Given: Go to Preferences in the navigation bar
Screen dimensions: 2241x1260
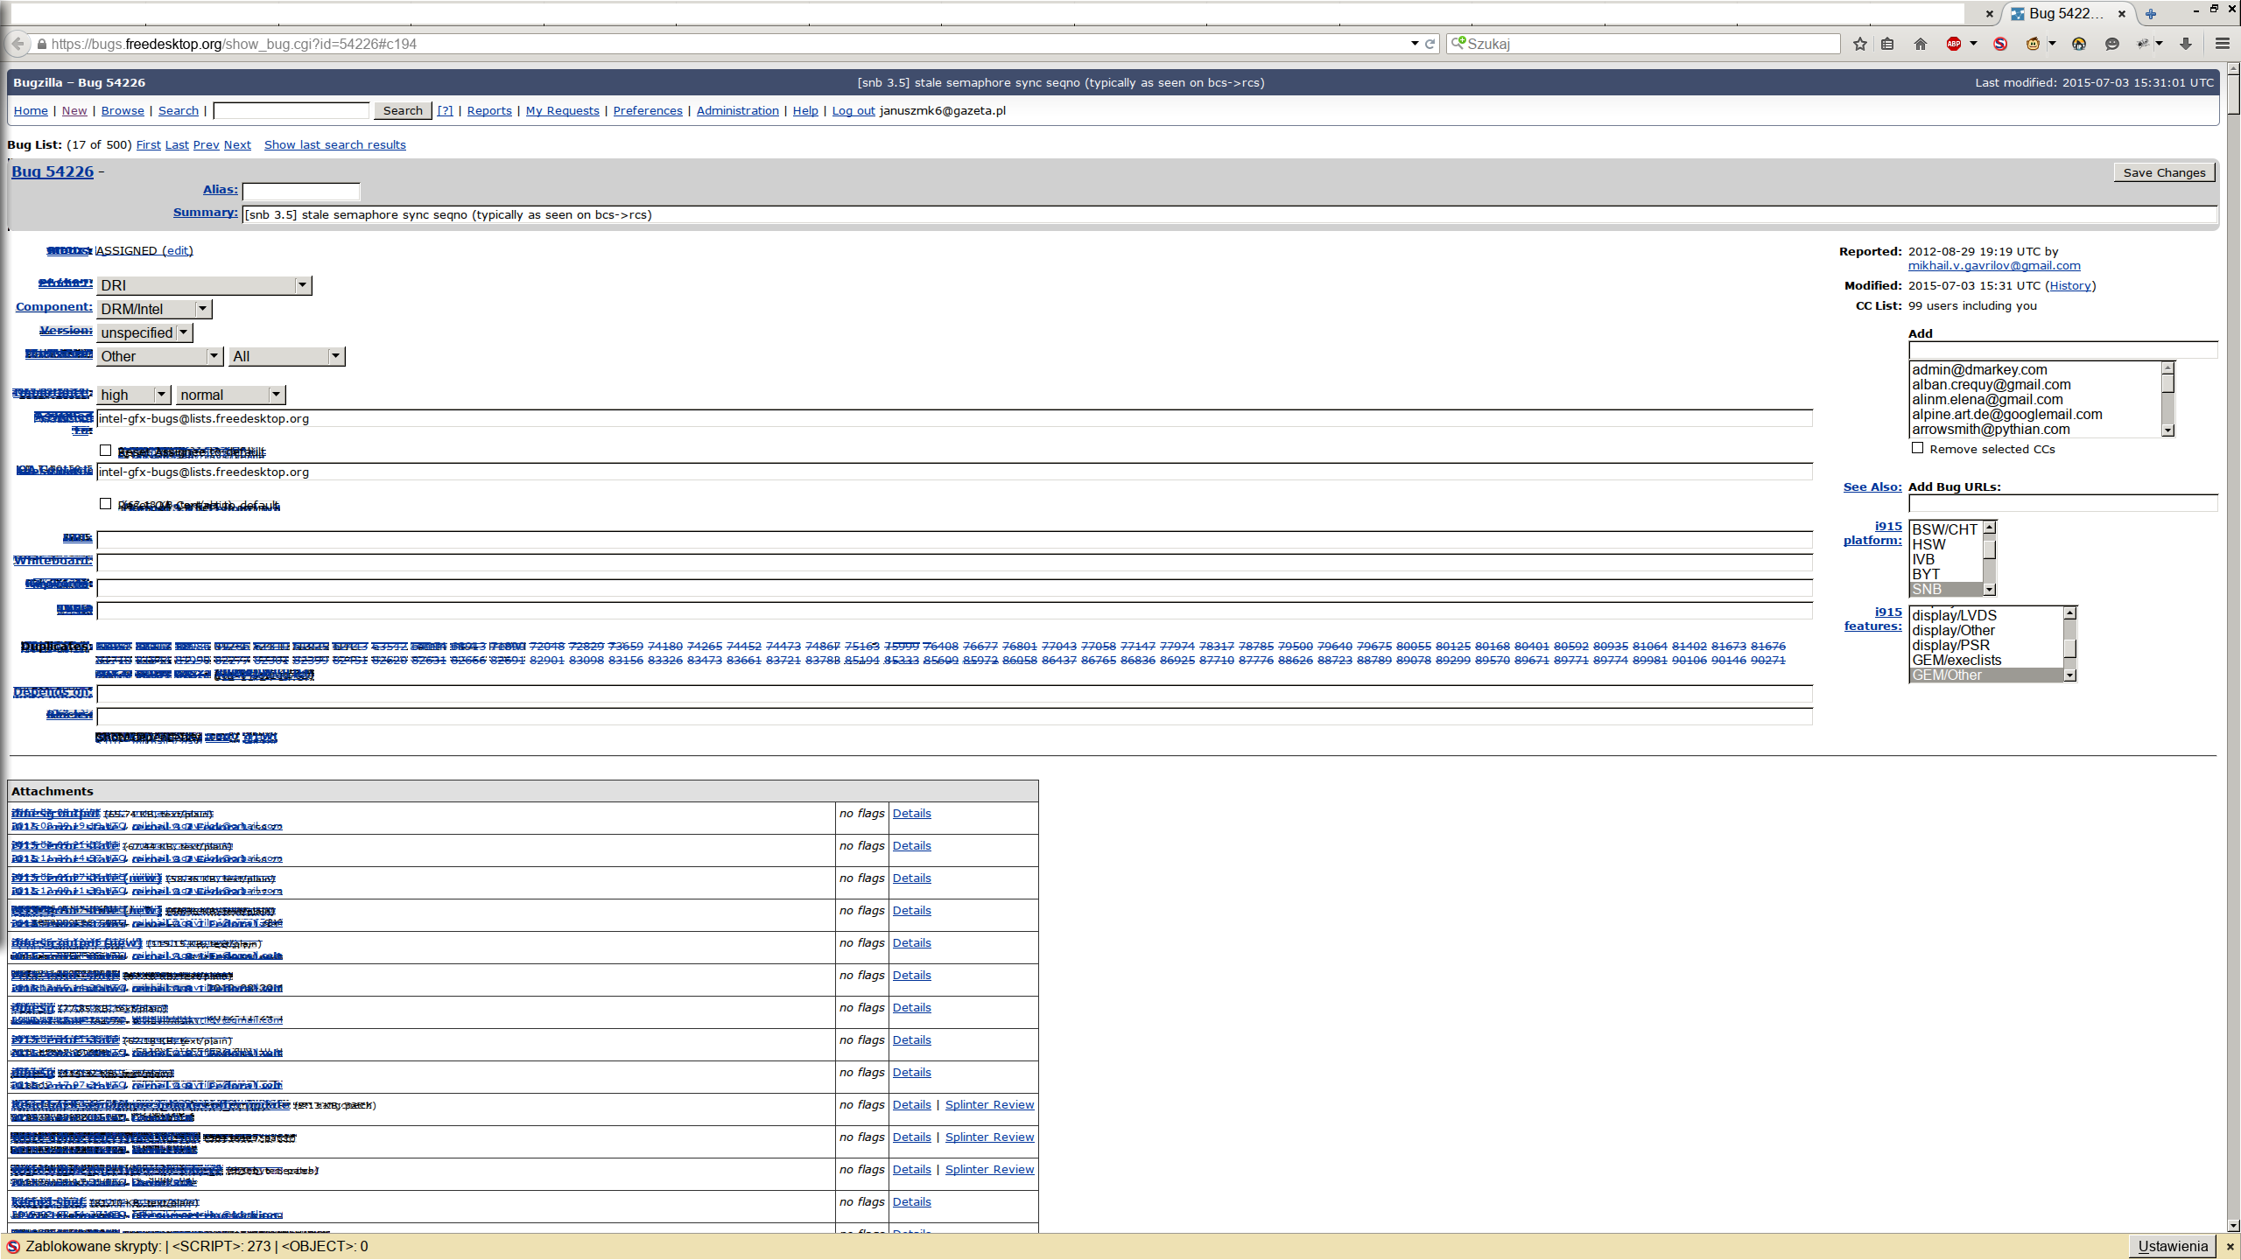Looking at the screenshot, I should pos(647,110).
